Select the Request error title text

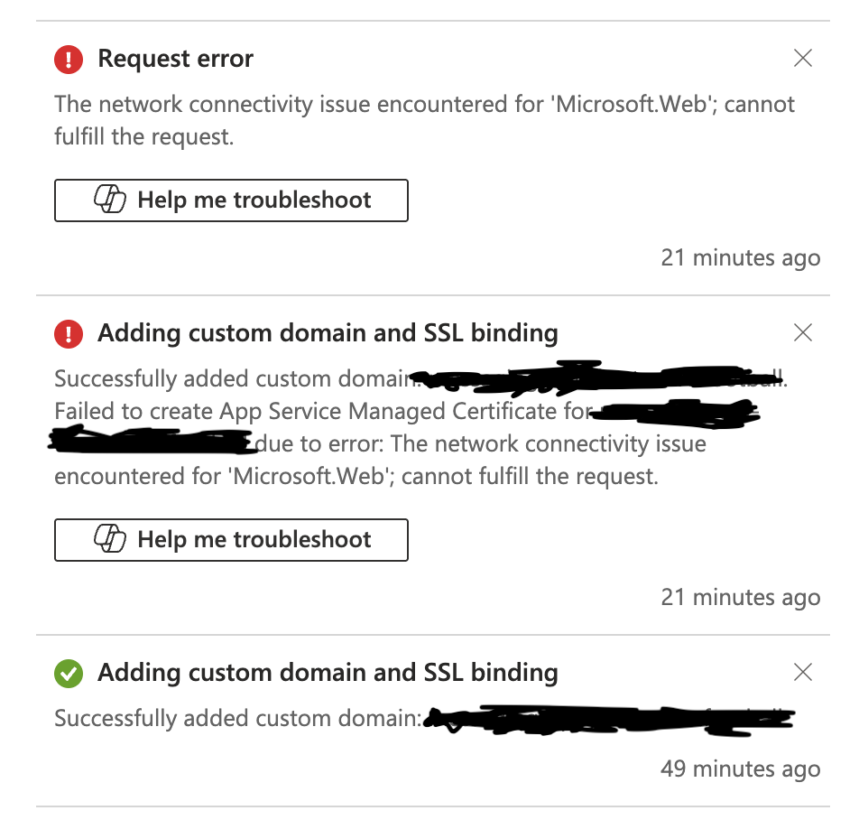pyautogui.click(x=175, y=58)
